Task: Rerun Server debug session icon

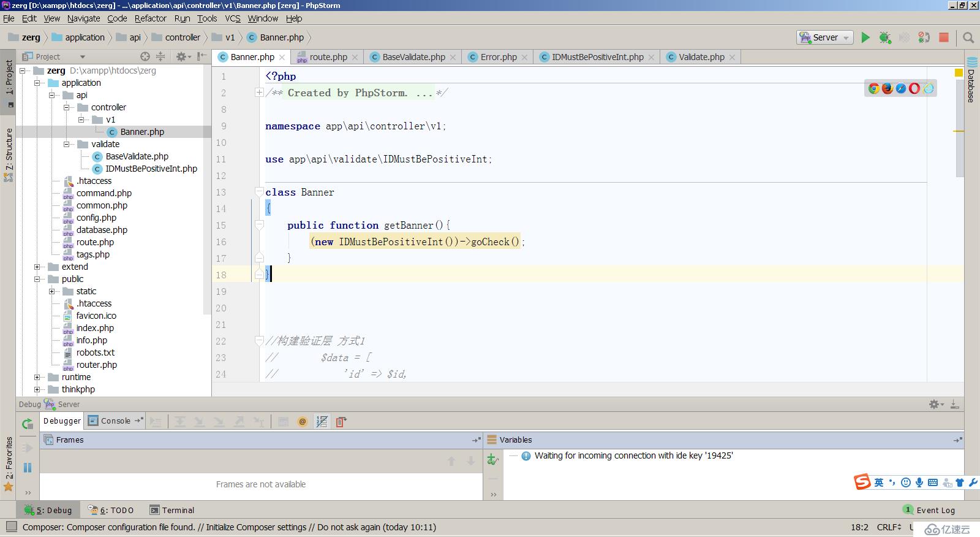Action: [x=27, y=424]
